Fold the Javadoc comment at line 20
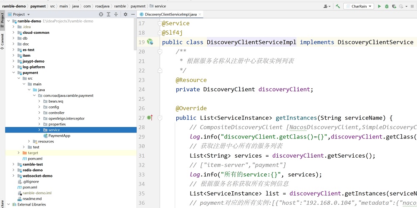The width and height of the screenshot is (417, 208). (160, 52)
